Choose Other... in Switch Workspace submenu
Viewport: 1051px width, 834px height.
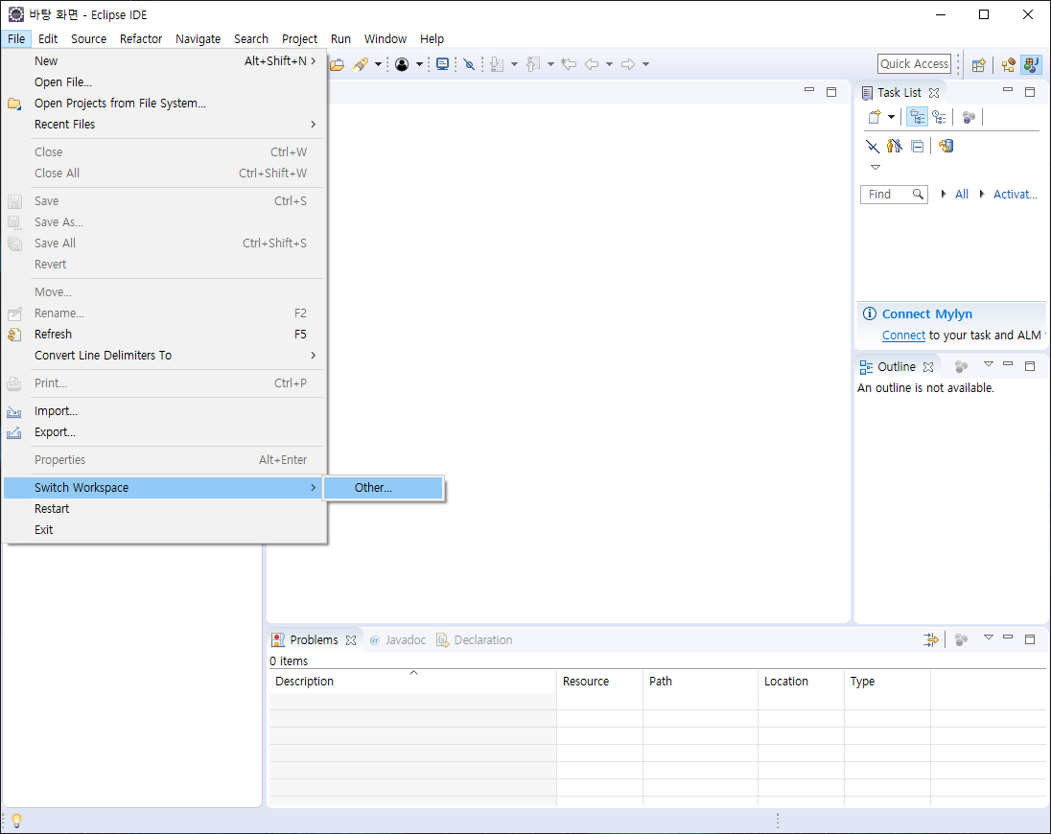click(x=383, y=488)
